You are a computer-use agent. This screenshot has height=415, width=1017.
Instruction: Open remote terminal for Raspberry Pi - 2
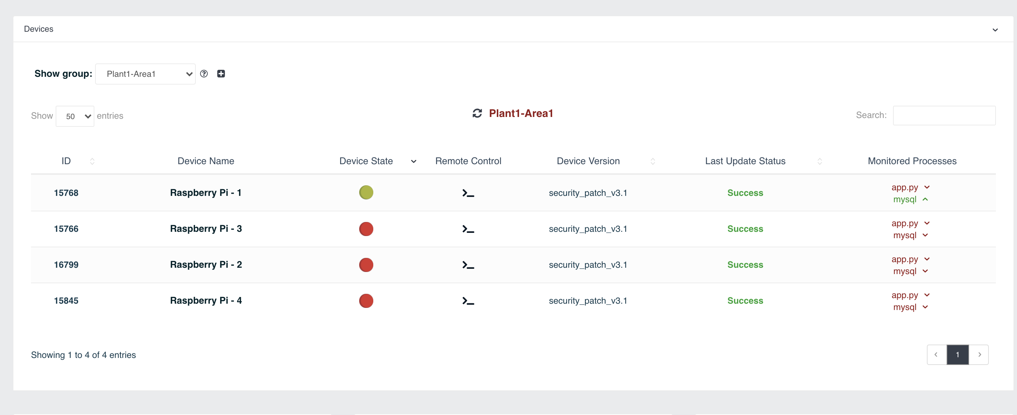pos(468,265)
